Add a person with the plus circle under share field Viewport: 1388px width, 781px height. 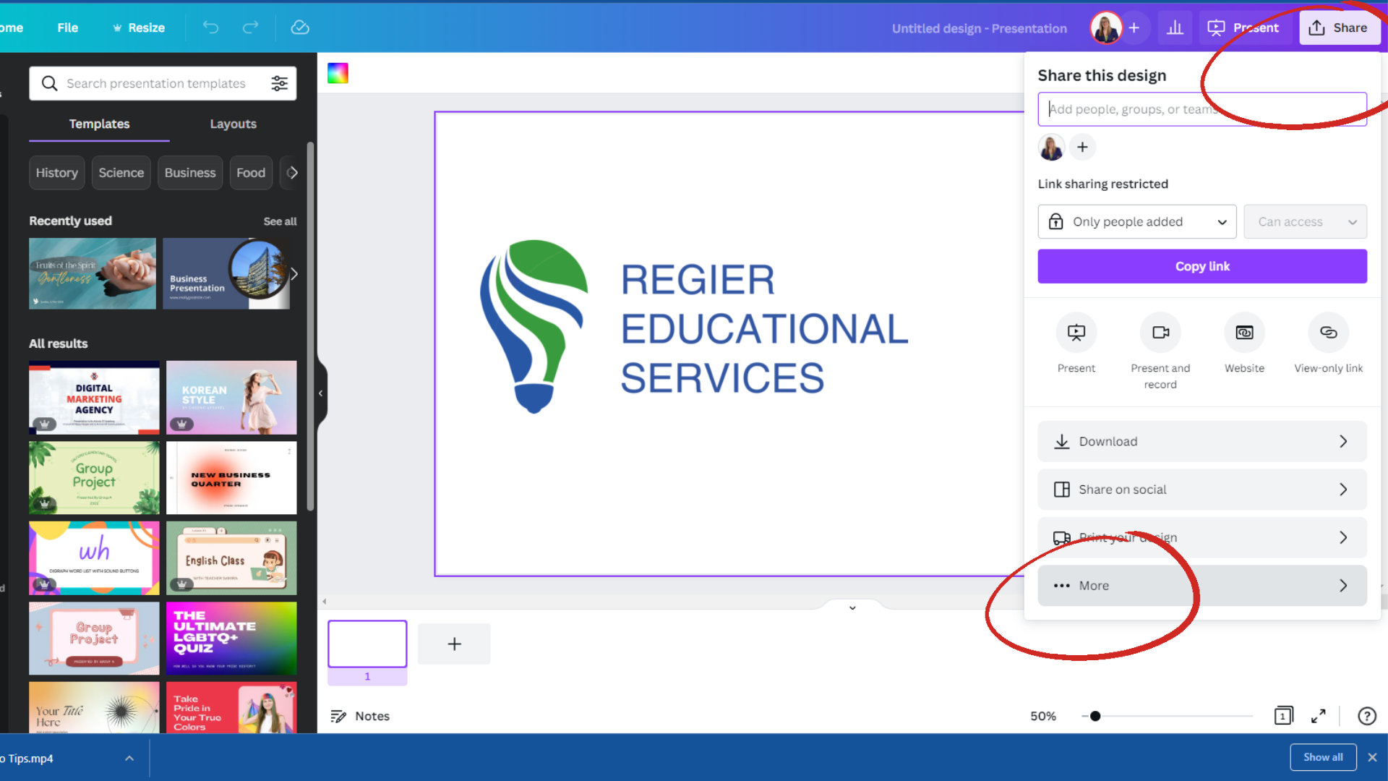point(1082,148)
